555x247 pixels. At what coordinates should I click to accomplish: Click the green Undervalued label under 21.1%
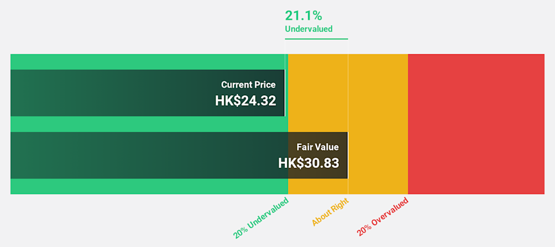pos(309,28)
